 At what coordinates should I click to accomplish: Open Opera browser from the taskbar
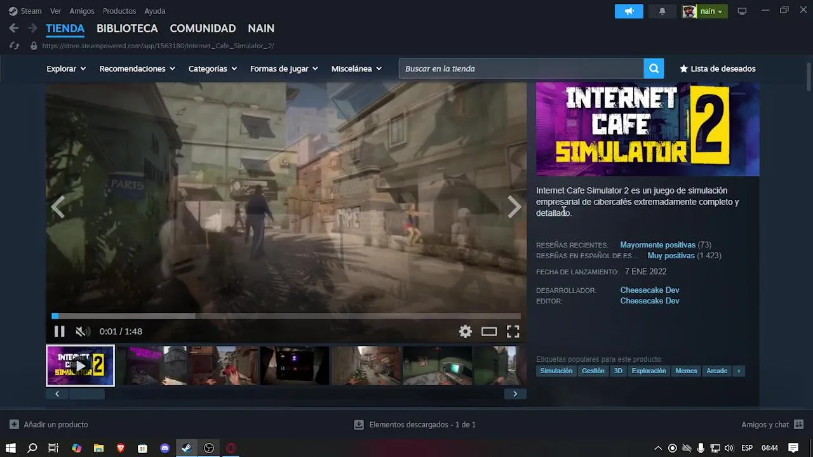tap(231, 448)
